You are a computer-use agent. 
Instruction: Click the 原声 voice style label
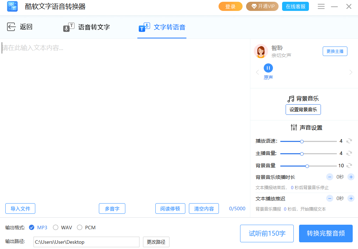pos(268,77)
